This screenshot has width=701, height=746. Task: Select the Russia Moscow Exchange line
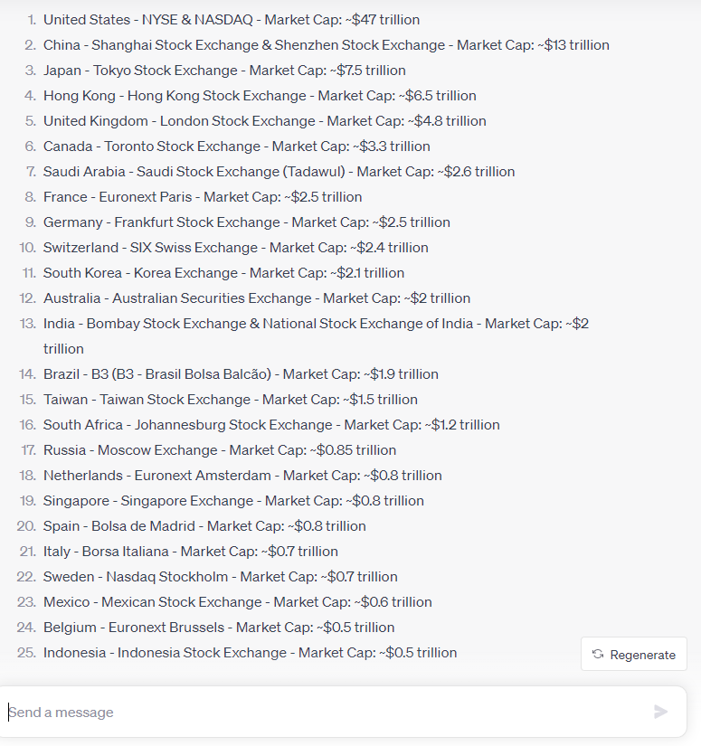pyautogui.click(x=219, y=450)
